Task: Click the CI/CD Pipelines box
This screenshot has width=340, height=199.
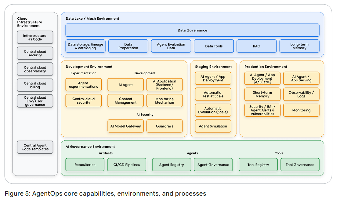Action: (127, 165)
